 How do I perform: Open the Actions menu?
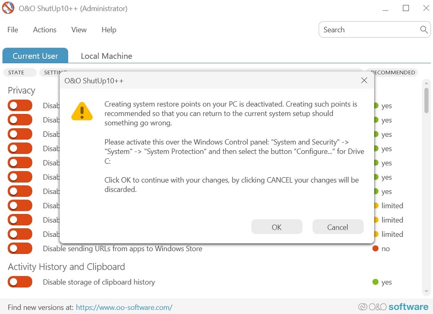coord(44,30)
